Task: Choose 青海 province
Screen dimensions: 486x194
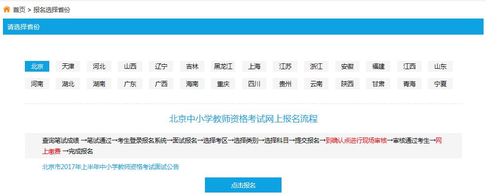Action: click(409, 84)
